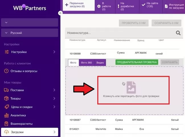Click the search magnifier icon

point(178,33)
